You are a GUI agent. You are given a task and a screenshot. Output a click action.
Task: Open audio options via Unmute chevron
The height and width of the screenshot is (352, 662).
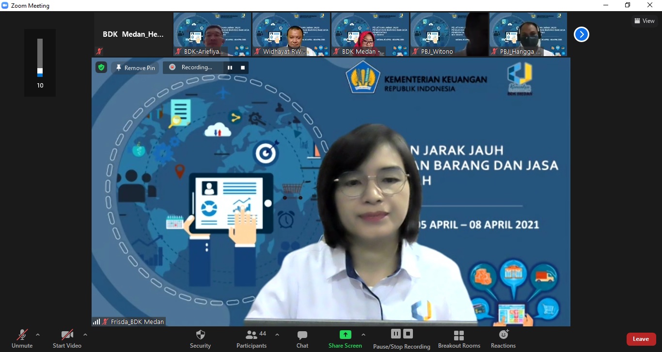click(37, 334)
